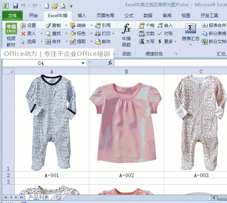
Task: Open the 跨表汇总 sigma icon
Action: click(190, 28)
